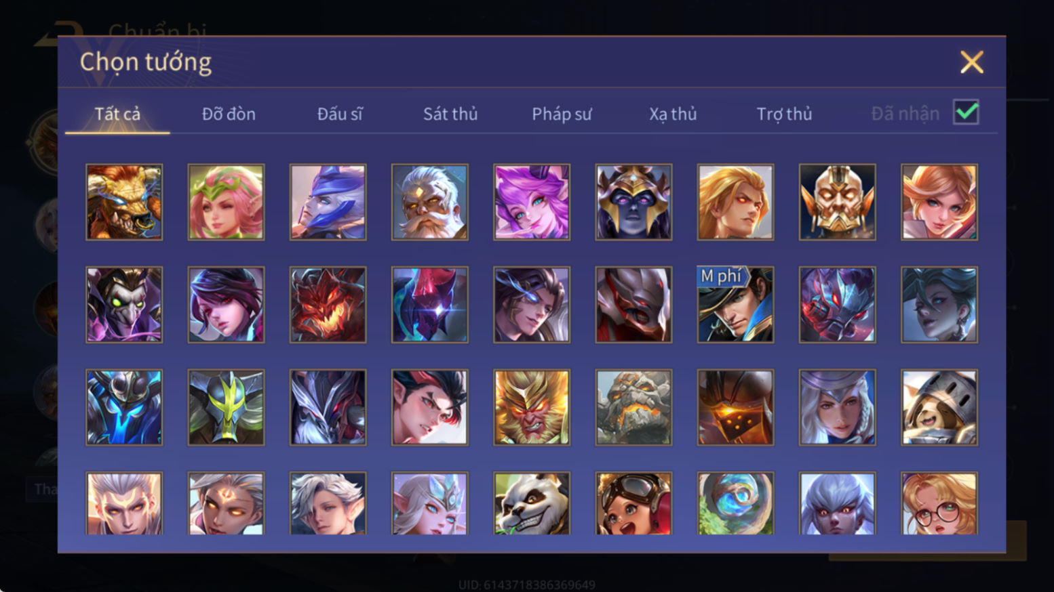
Task: Select the golden bearded mask hero
Action: pos(838,202)
